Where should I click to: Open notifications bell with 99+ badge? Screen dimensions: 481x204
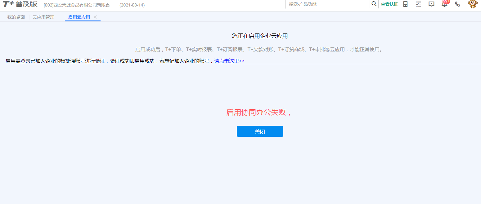tap(445, 3)
